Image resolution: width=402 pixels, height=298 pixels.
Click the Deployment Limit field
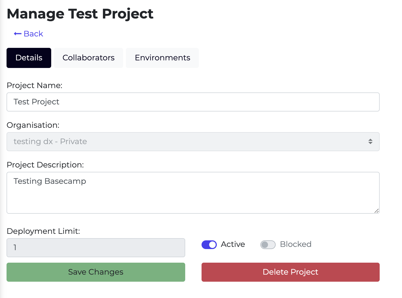[96, 248]
